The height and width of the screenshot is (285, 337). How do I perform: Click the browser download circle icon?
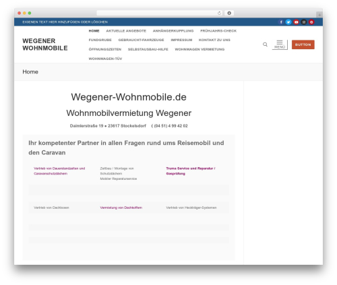coord(229,13)
